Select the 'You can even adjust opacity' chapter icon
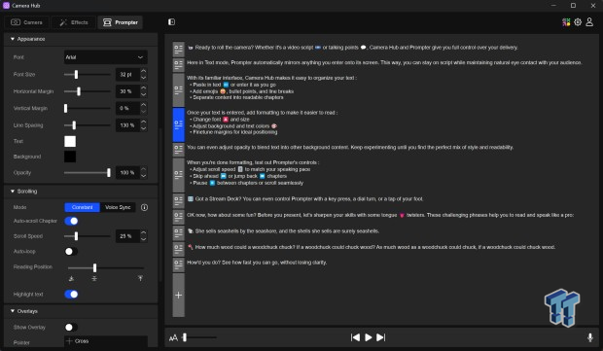 point(178,149)
